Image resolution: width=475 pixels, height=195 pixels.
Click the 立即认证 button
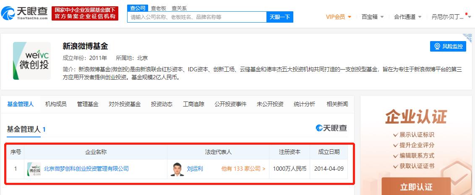pos(416,187)
